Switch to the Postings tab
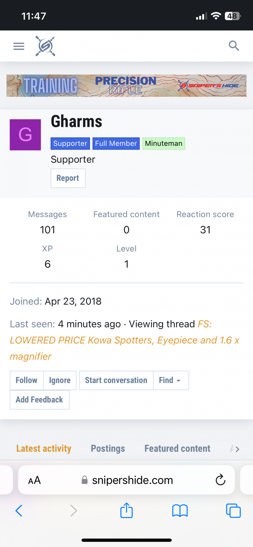253x547 pixels. pos(108,449)
